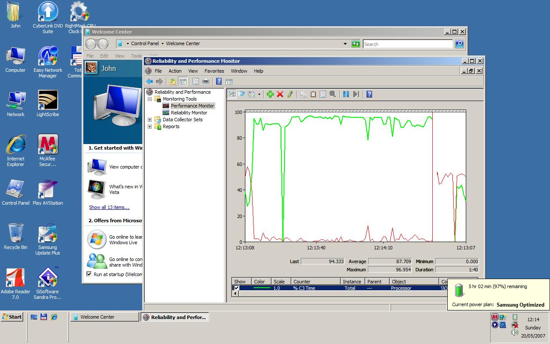Toggle Show/Hide Action Pane icon
550x344 pixels.
[x=229, y=82]
